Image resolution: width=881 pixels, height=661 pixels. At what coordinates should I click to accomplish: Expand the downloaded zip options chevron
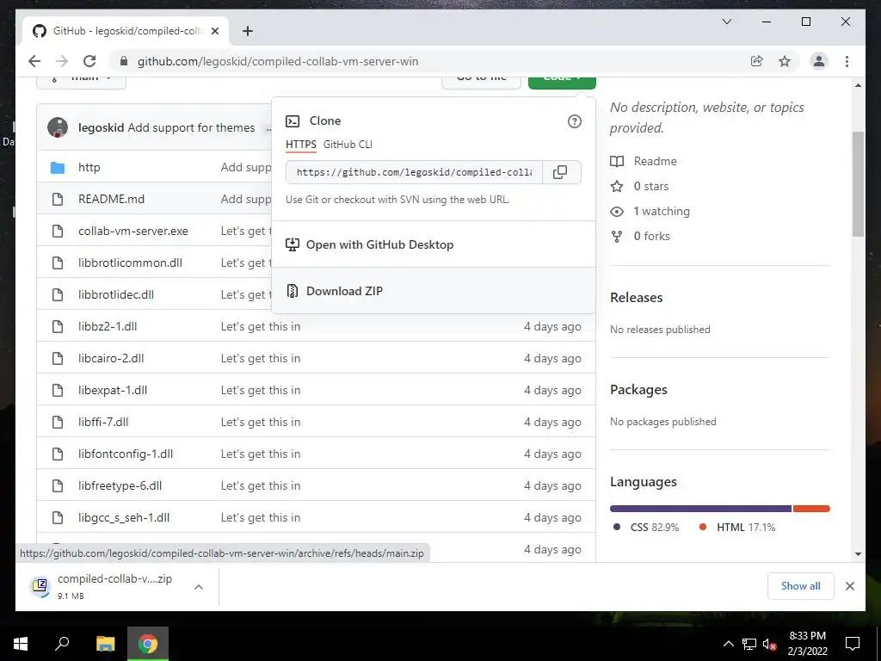199,587
